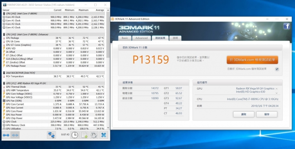Select the GPU Aux Current row

pyautogui.click(x=53, y=108)
